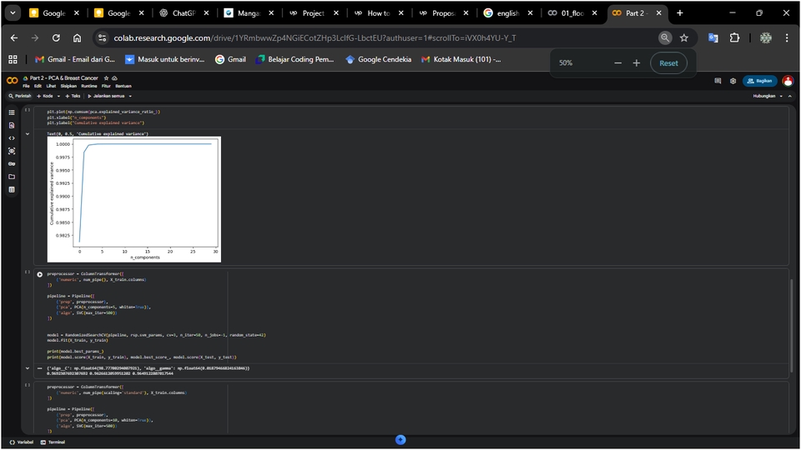The width and height of the screenshot is (801, 450).
Task: Open the Secrets key icon in sidebar
Action: point(12,163)
